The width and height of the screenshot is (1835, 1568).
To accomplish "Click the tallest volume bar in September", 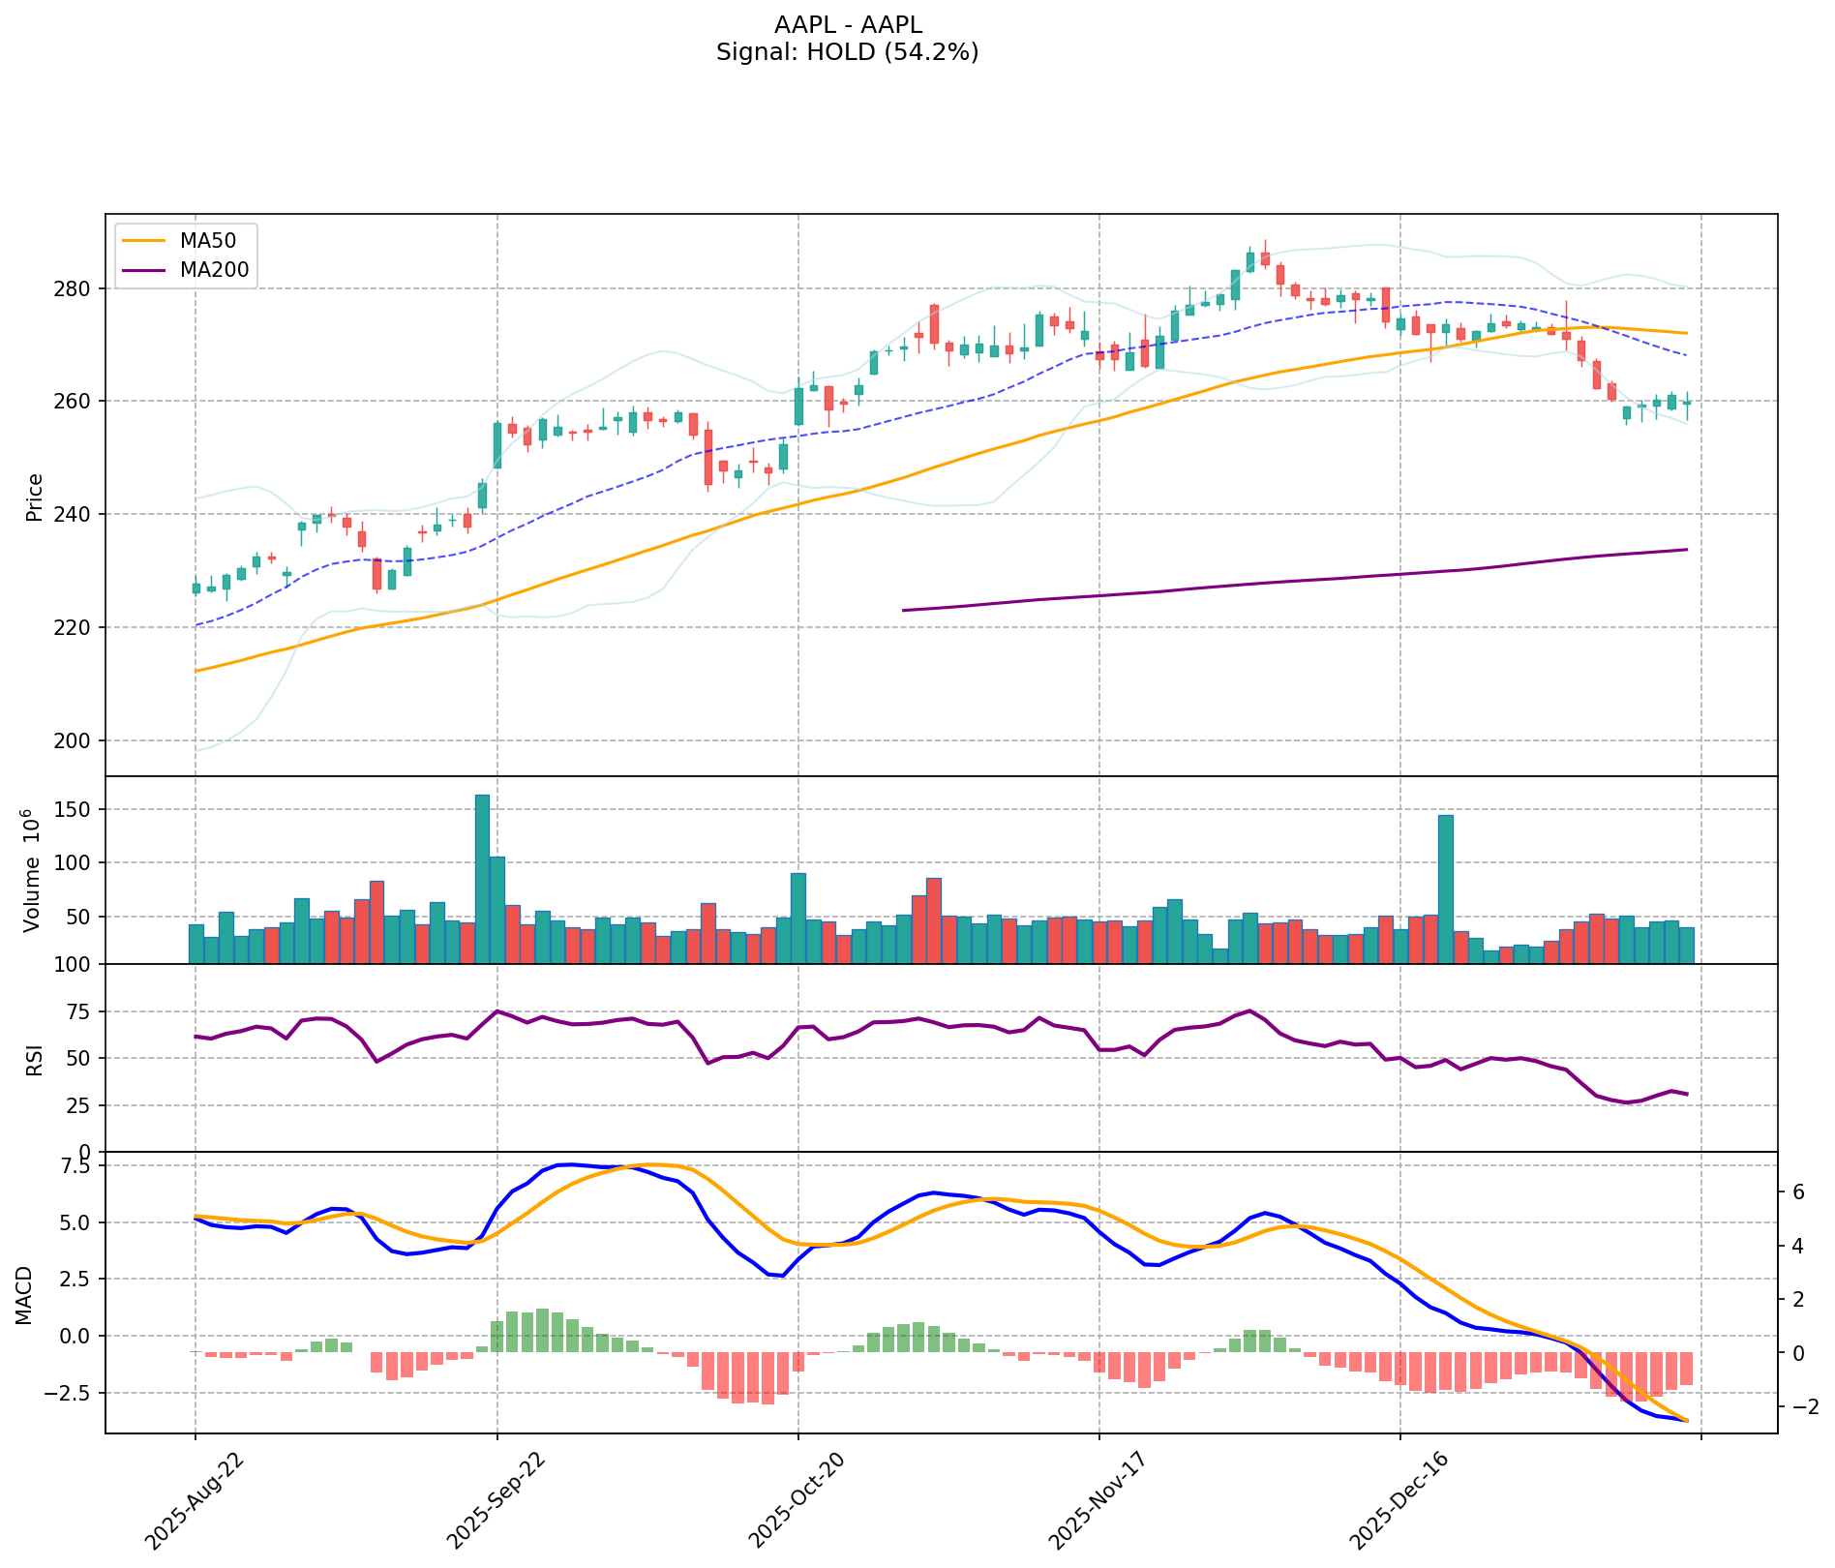I will [x=482, y=879].
